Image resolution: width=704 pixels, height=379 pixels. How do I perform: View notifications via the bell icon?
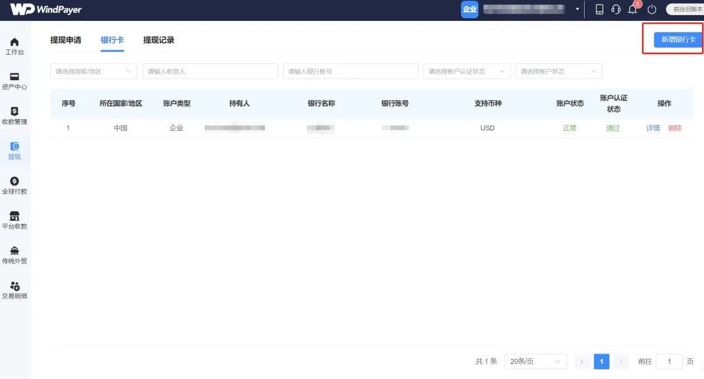(632, 9)
